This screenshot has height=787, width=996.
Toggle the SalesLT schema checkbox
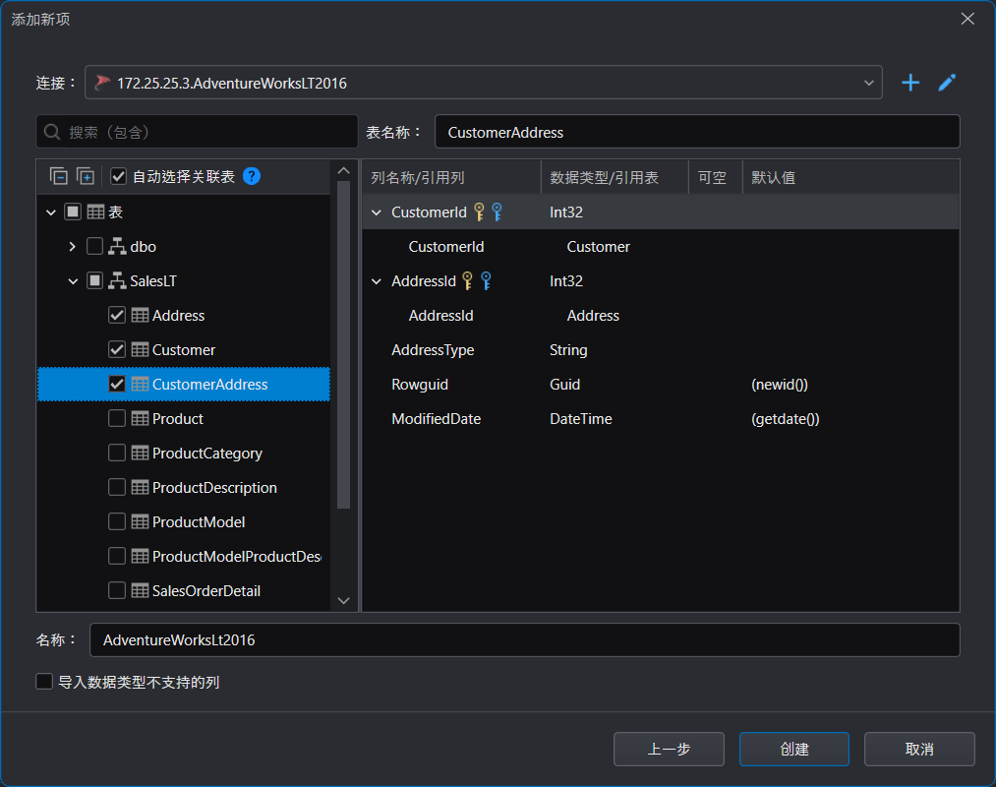(94, 280)
